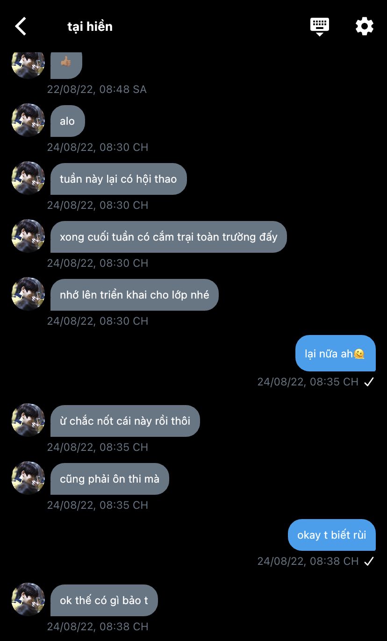Screen dimensions: 387x641
Task: Open the avatar next to "tuần này lại có hội thao"
Action: (28, 178)
